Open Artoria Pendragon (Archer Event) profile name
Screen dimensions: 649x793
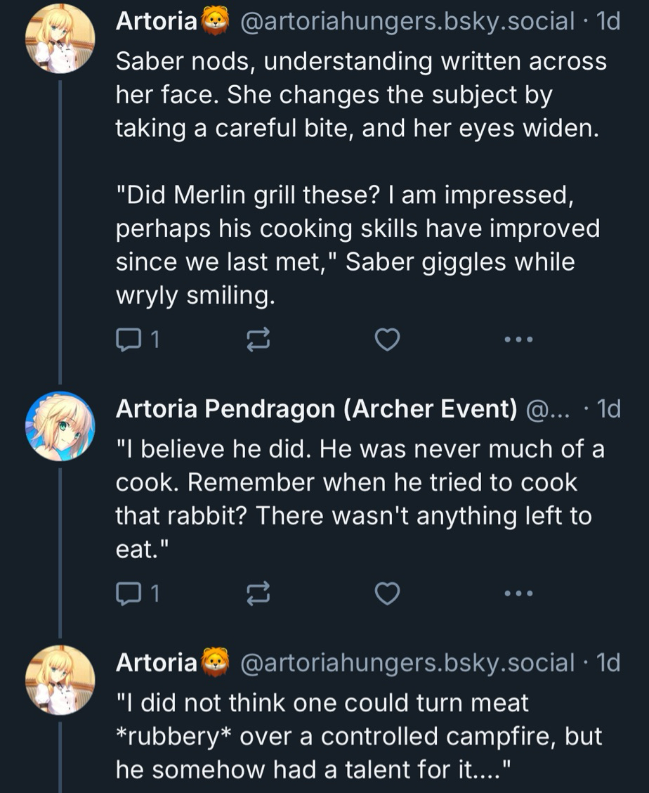[x=316, y=409]
